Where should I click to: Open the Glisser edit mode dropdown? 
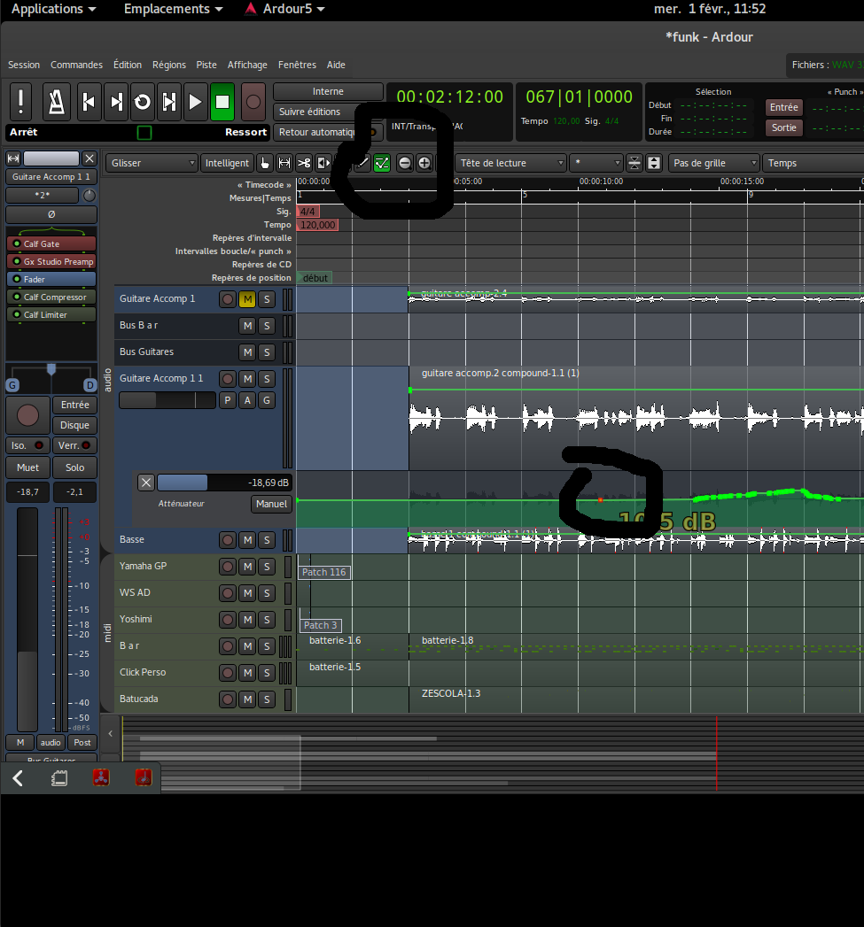(152, 163)
